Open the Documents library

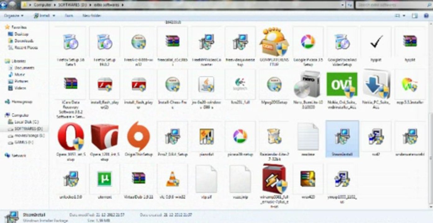(x=24, y=68)
